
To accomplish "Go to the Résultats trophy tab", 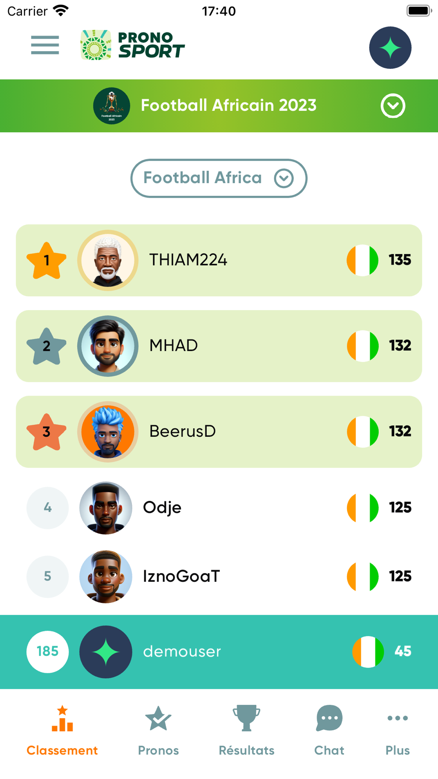I will tap(246, 730).
